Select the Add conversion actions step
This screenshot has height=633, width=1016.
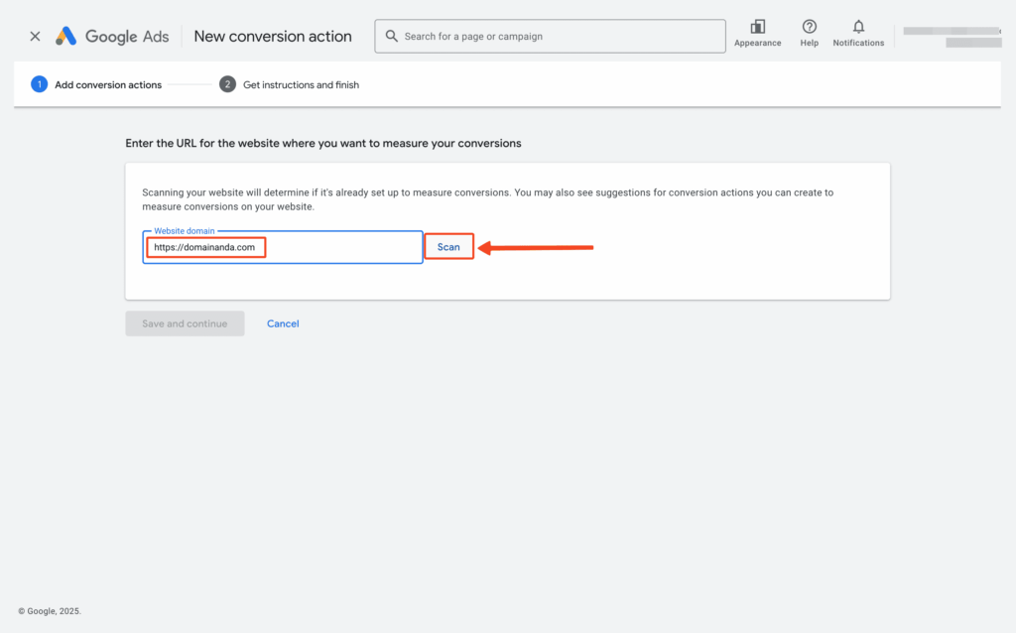click(108, 84)
